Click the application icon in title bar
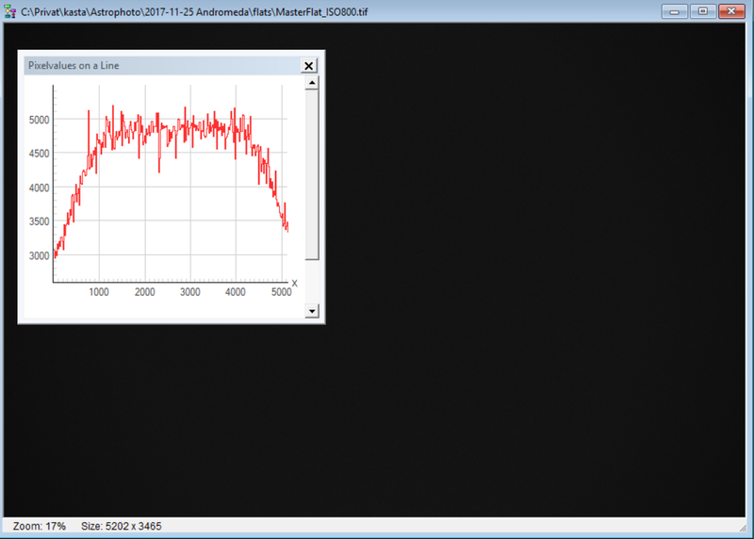 (x=10, y=11)
